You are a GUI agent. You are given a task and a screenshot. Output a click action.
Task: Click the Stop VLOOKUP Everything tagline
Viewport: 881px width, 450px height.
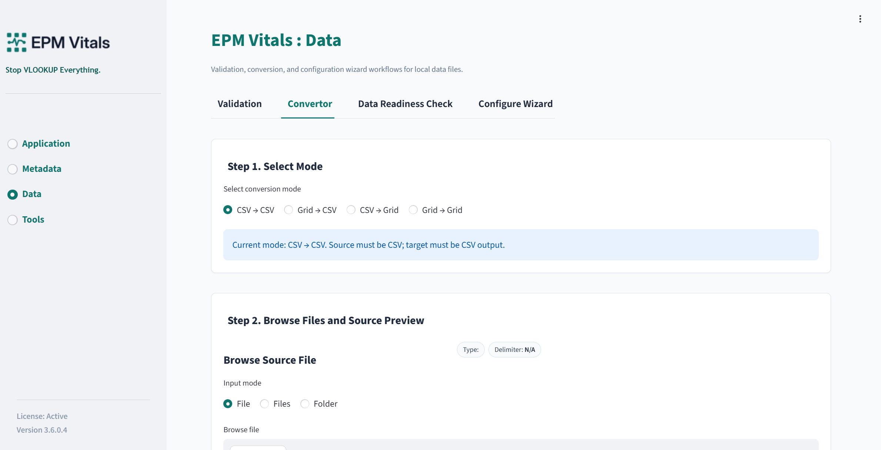(53, 70)
